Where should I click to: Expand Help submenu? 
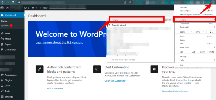(195, 60)
